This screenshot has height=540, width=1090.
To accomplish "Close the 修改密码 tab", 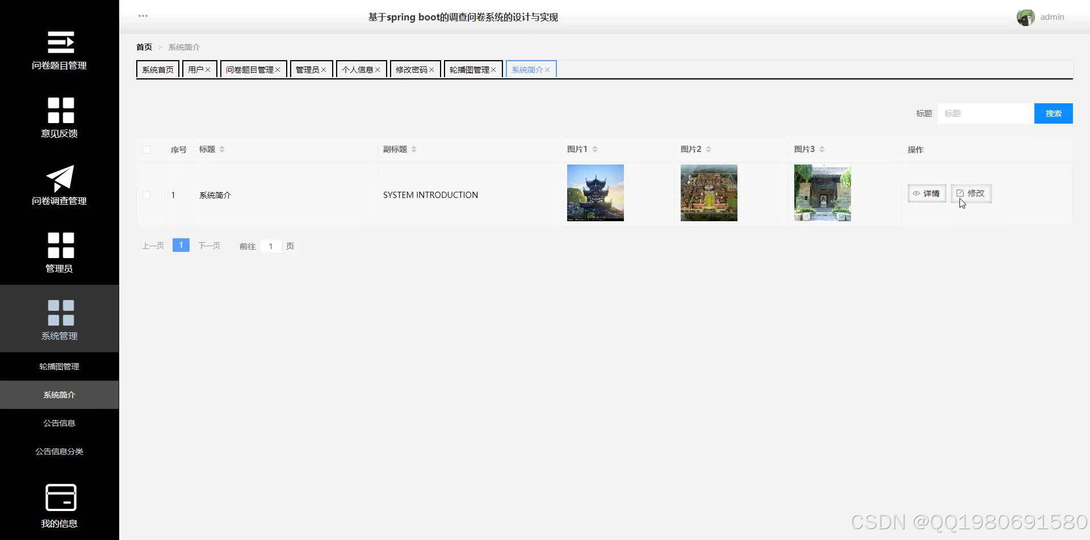I will click(431, 70).
